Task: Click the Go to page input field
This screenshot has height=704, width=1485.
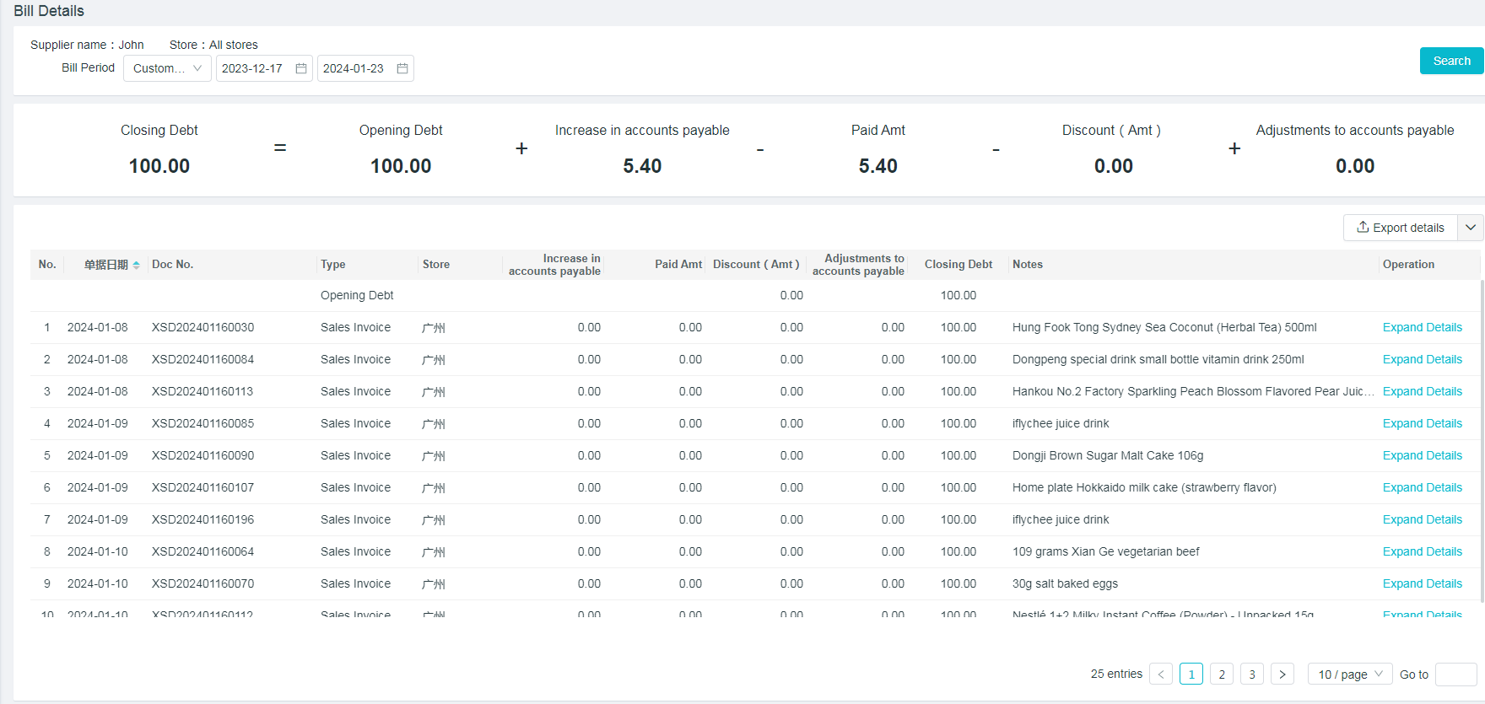Action: tap(1455, 674)
